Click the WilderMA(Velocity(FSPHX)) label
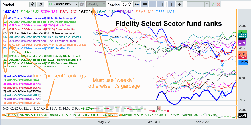The width and height of the screenshot is (251, 125). tap(22, 84)
